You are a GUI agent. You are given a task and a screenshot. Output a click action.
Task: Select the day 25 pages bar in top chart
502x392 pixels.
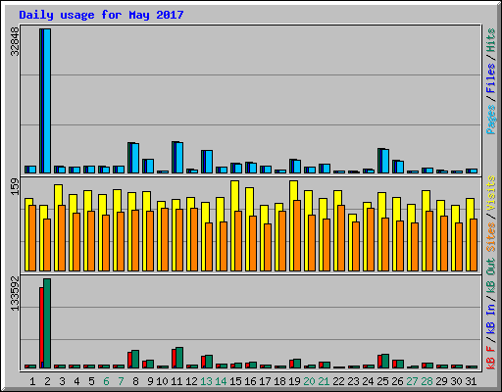point(385,161)
